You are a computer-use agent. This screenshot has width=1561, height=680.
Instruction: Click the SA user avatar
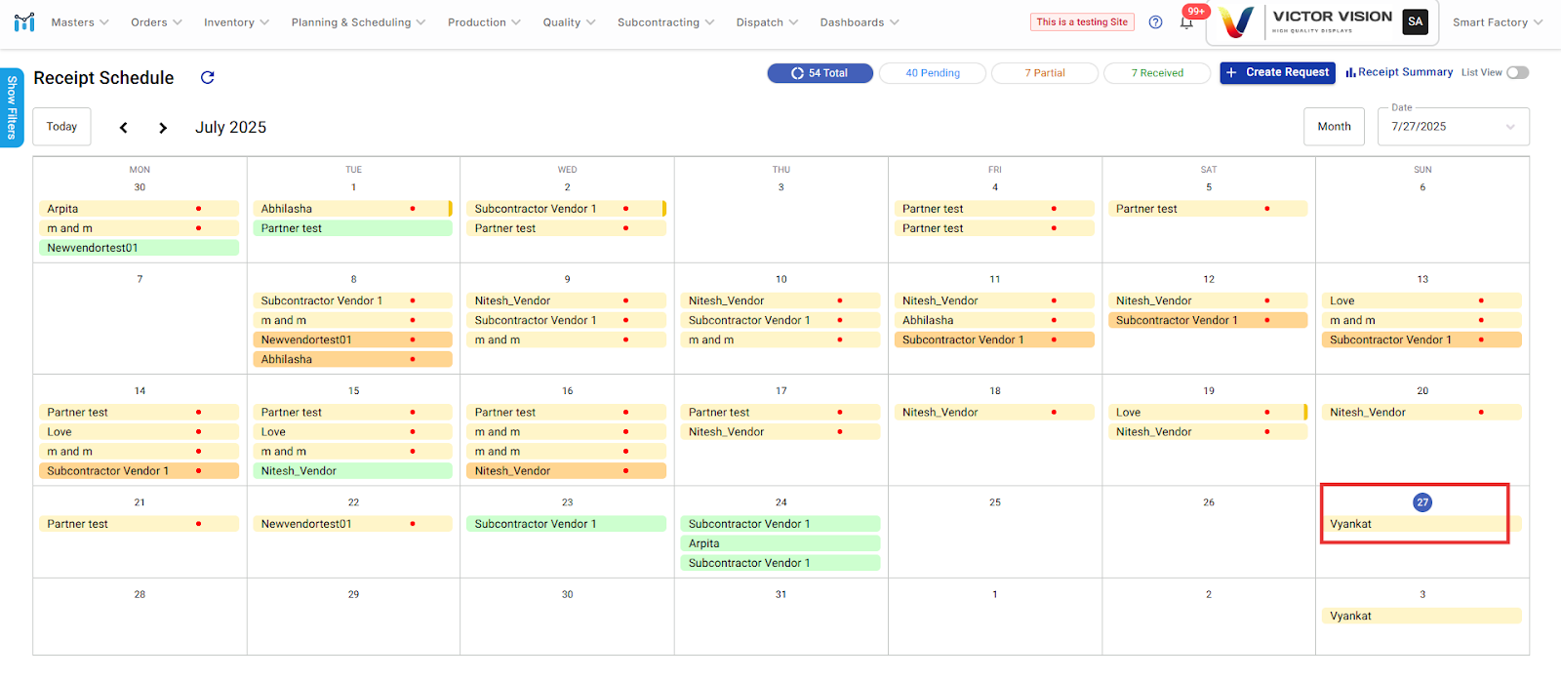click(1415, 21)
